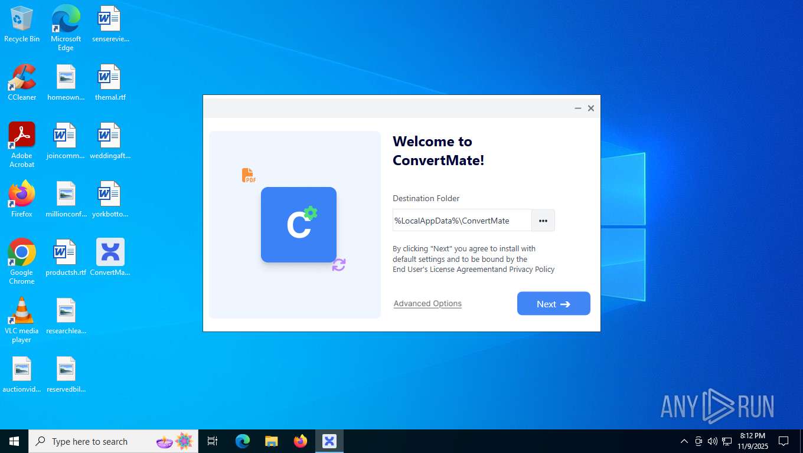Open the network tray icon
Viewport: 803px width, 453px height.
pyautogui.click(x=727, y=441)
